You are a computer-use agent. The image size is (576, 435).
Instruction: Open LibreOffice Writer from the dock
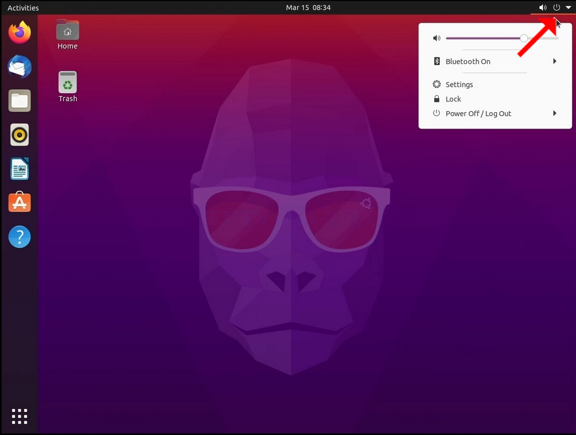pos(19,169)
